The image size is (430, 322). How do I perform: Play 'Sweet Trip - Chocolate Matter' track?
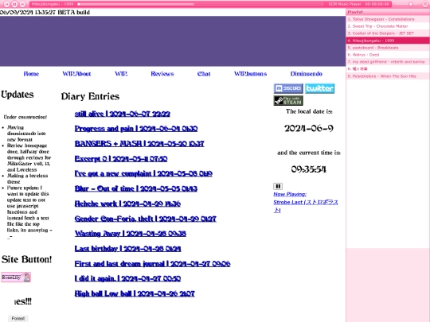pos(388,26)
